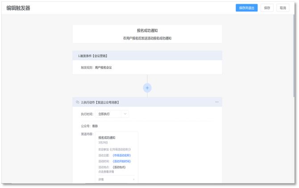The image size is (299, 188).
Task: Click the chat icon beside 2.执行动作
Action: pos(78,102)
